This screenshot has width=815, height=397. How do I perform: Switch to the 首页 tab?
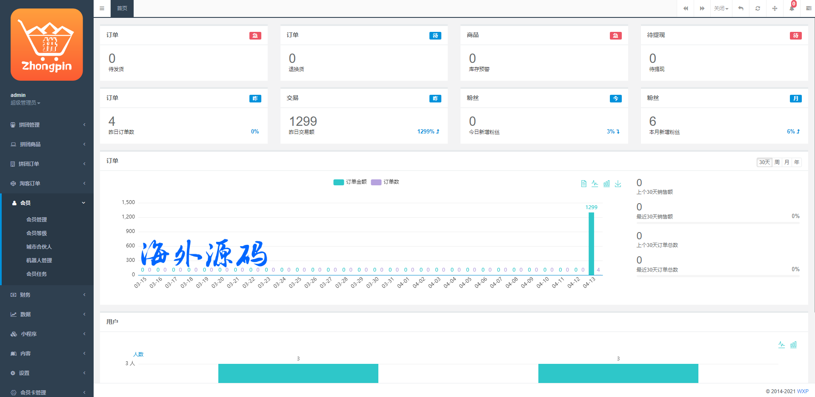pos(122,9)
